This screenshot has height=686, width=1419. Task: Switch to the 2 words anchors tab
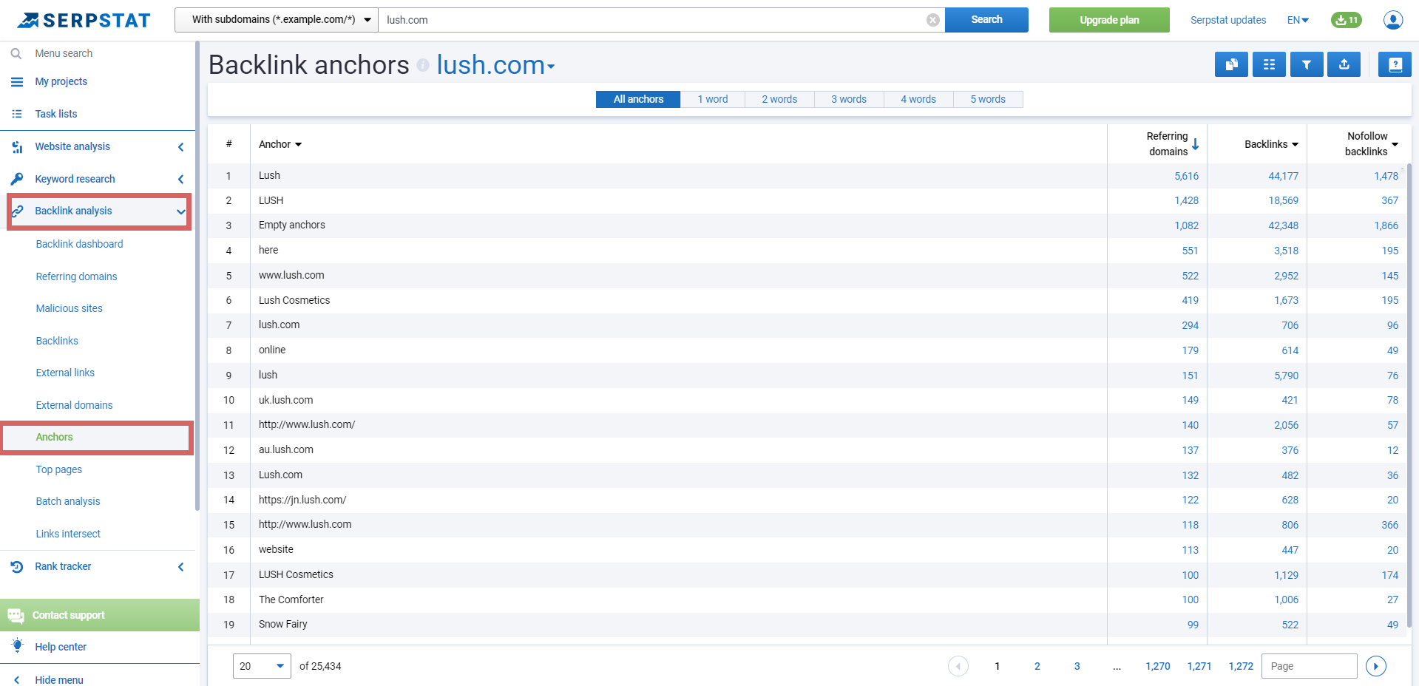point(779,99)
